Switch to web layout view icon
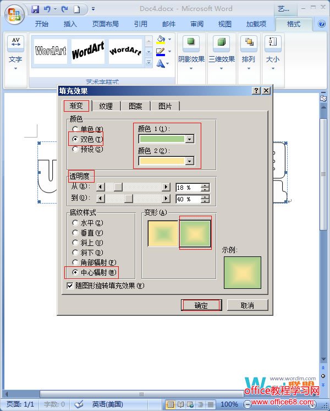Viewport: 330px width, 411px height. coord(190,404)
